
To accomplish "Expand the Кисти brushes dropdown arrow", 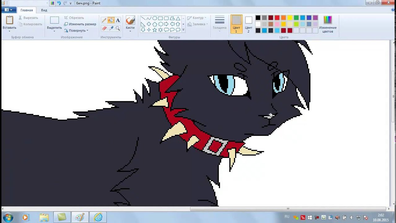I will (x=130, y=31).
